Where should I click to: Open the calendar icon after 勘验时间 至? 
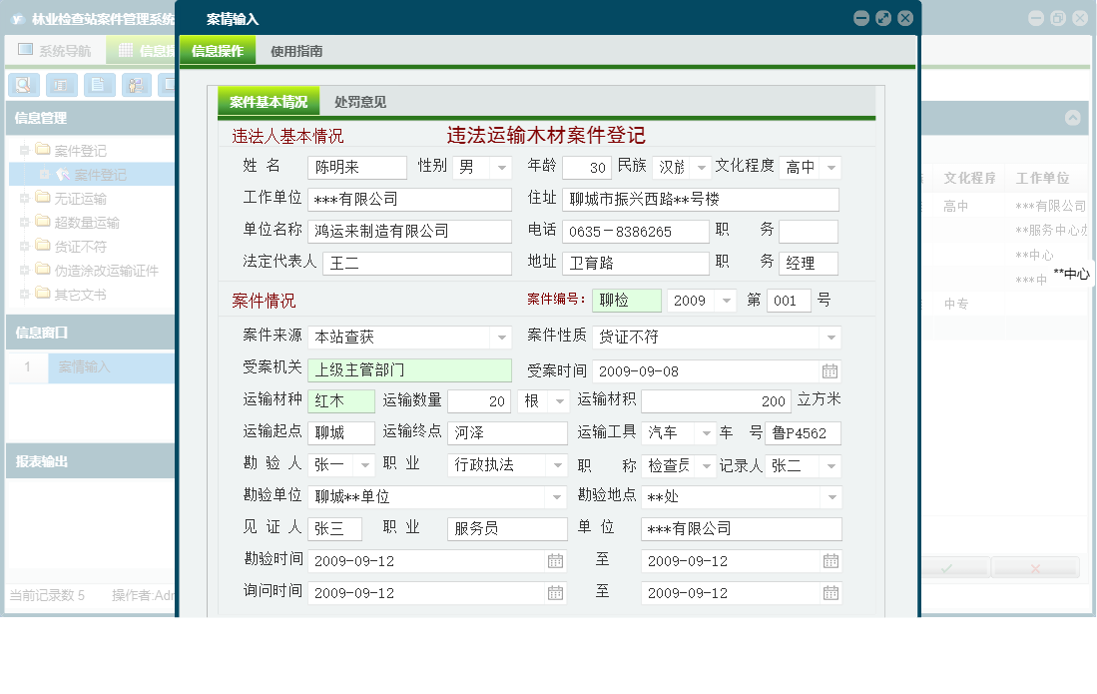829,560
